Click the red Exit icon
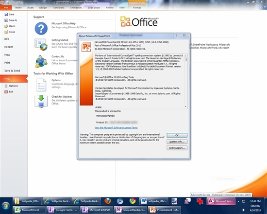Image resolution: width=267 pixels, height=214 pixels. [x=6, y=91]
